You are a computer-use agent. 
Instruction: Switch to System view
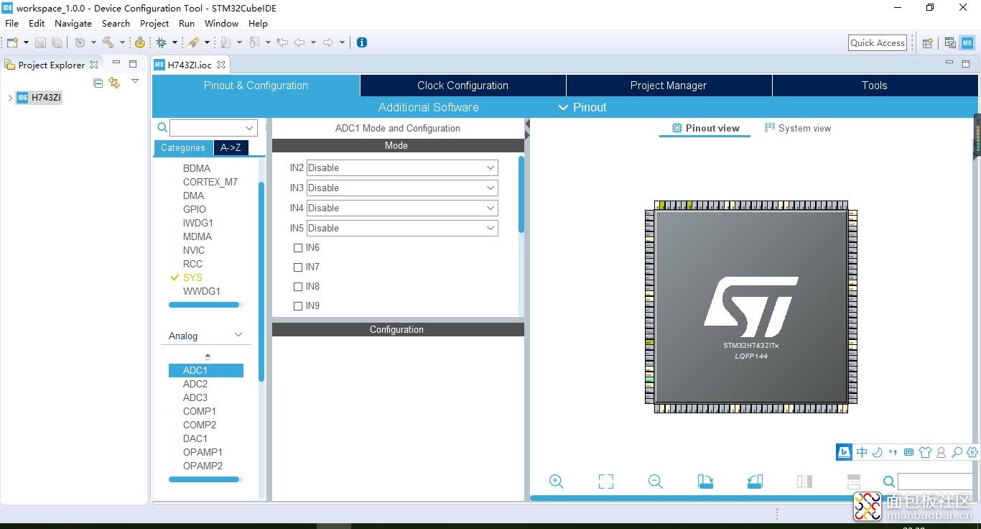tap(798, 128)
